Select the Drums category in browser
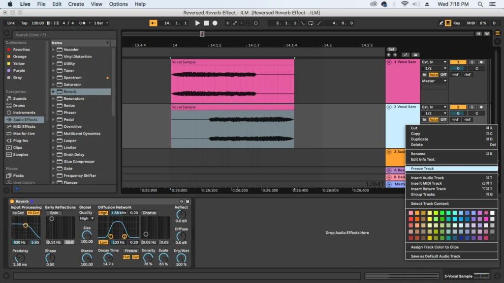 (19, 106)
